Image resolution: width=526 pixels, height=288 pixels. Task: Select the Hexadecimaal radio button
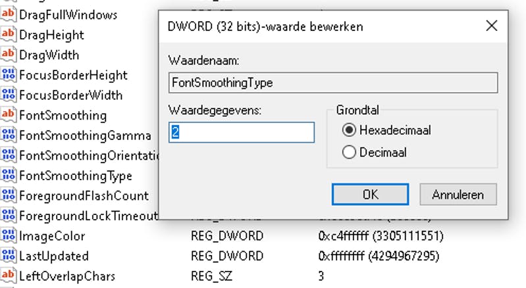pyautogui.click(x=349, y=130)
